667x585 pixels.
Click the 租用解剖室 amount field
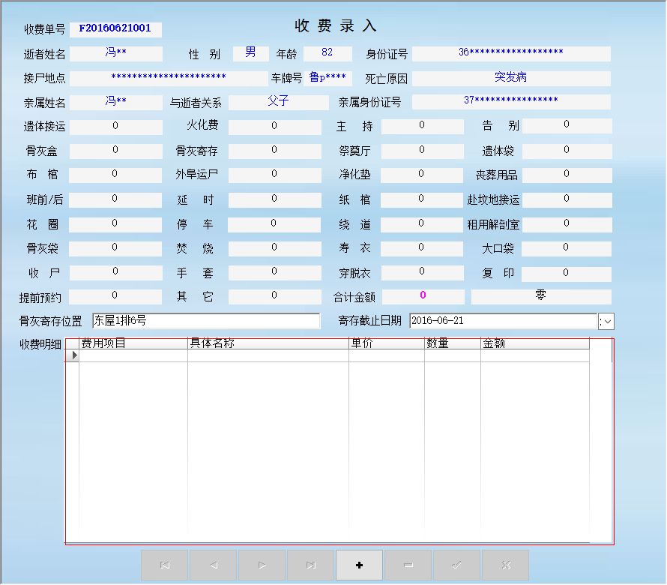(567, 224)
